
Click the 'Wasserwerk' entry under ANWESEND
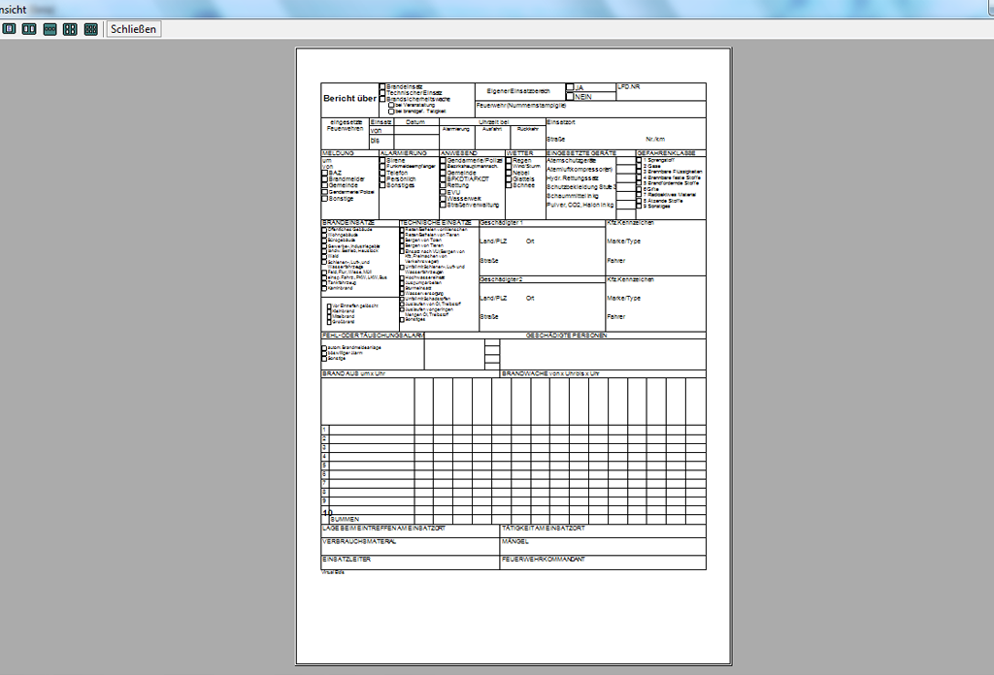pyautogui.click(x=463, y=198)
